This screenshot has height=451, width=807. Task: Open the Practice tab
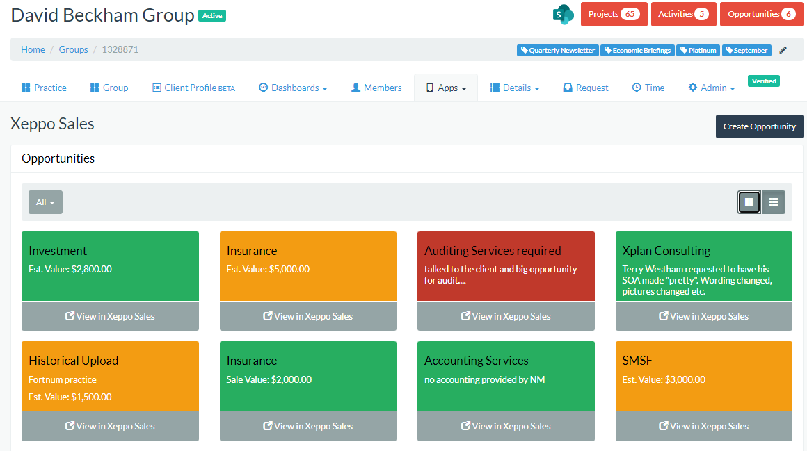point(44,88)
